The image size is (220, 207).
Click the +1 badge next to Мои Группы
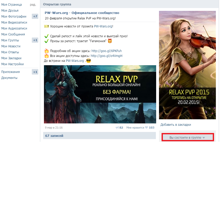pyautogui.click(x=35, y=40)
